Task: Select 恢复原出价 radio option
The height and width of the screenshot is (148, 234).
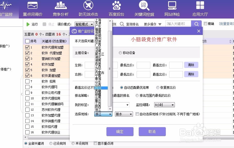Action: (x=158, y=88)
